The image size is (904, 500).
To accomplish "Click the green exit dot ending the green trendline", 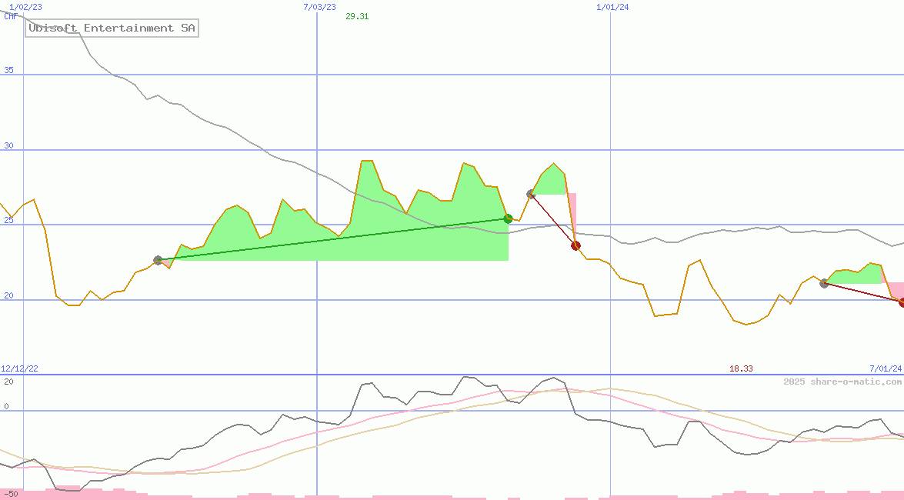I will pos(508,219).
